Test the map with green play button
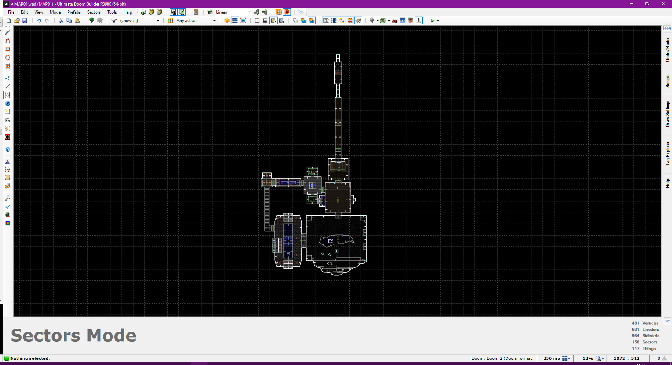 (x=433, y=21)
